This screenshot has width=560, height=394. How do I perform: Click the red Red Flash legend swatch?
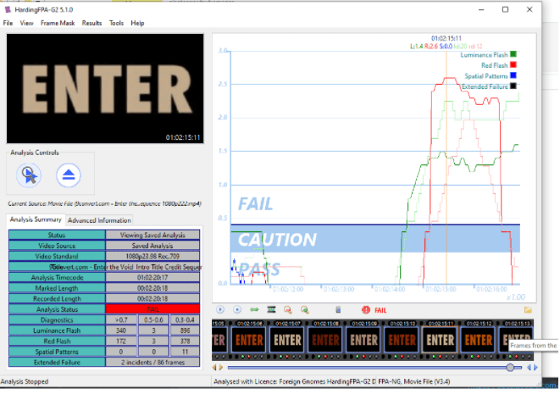pyautogui.click(x=513, y=65)
